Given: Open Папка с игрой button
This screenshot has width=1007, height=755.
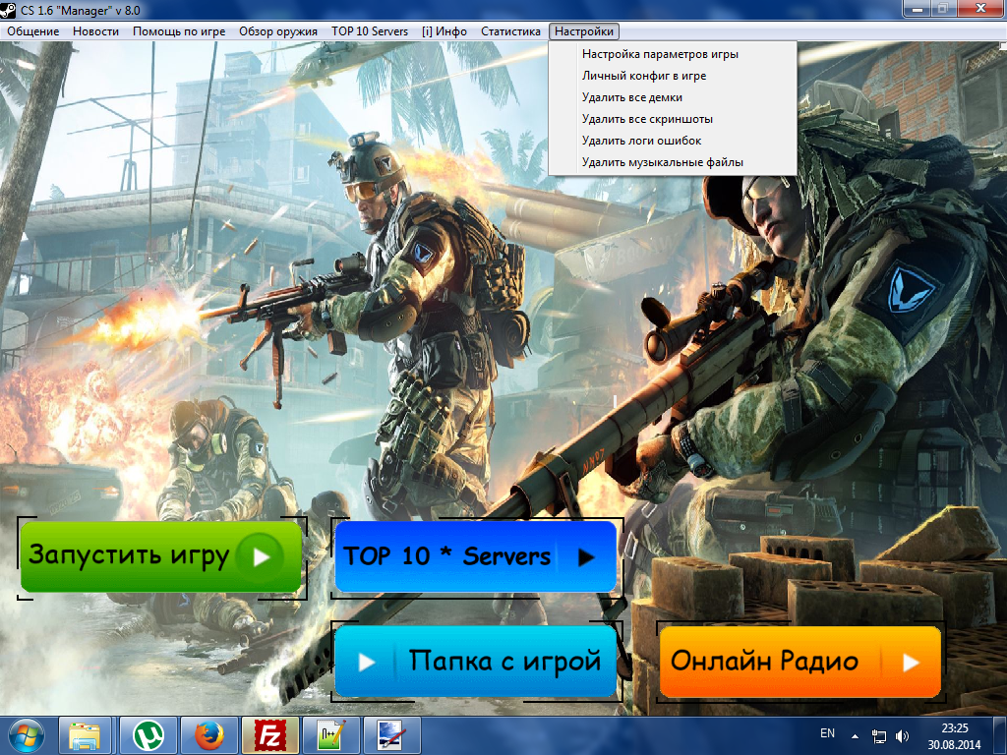Looking at the screenshot, I should point(475,661).
